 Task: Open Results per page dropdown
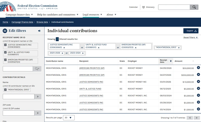pyautogui.click(x=69, y=118)
